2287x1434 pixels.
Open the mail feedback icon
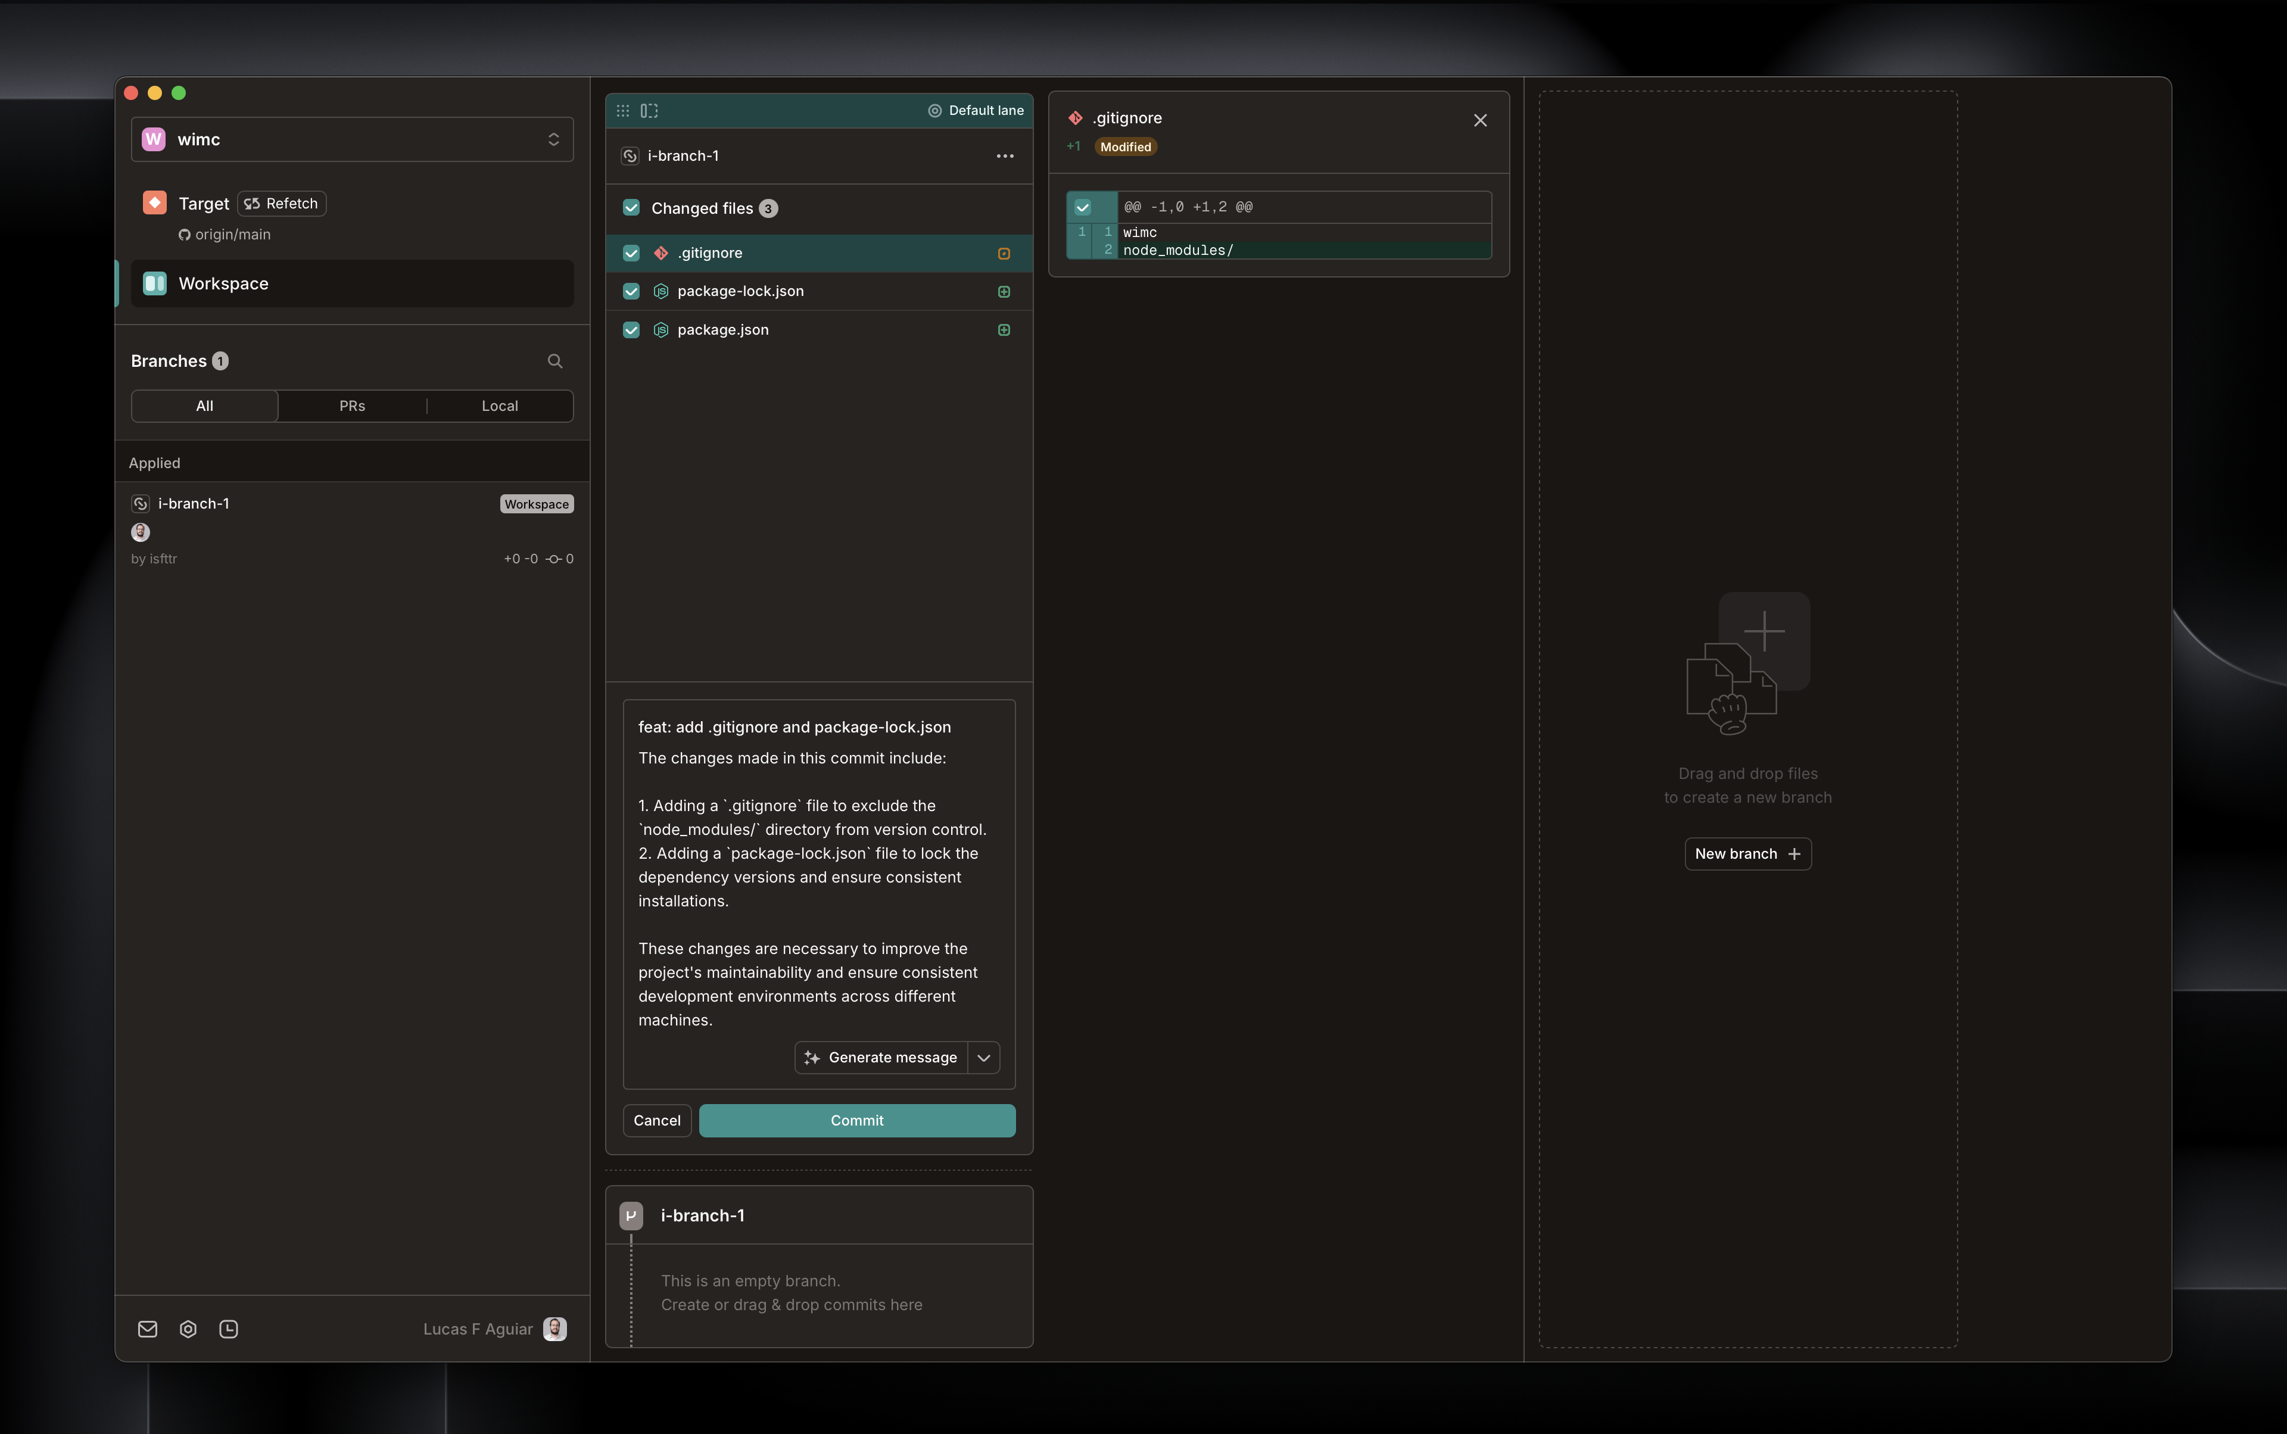click(148, 1329)
